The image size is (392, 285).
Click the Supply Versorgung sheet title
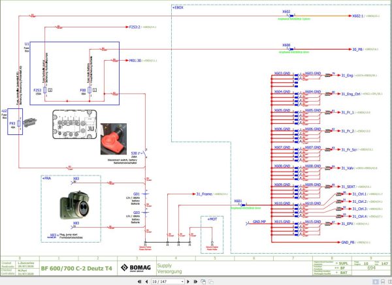(169, 269)
